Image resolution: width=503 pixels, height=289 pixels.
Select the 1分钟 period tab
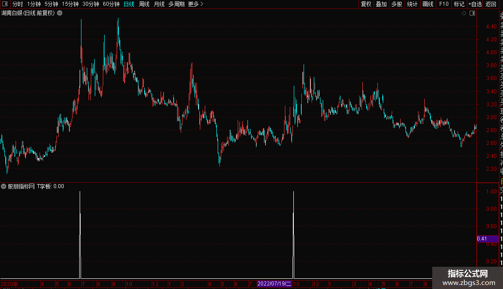coord(34,4)
